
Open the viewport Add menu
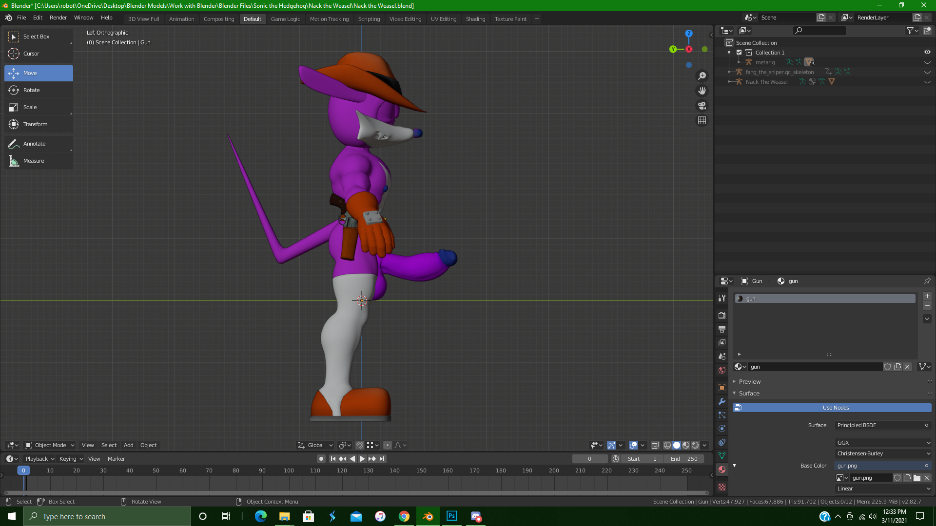128,445
